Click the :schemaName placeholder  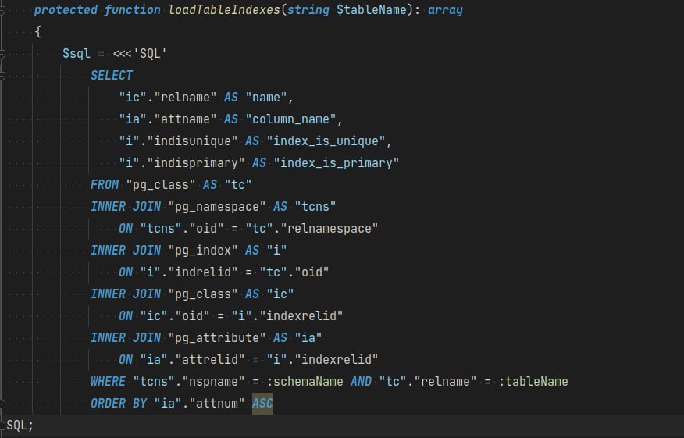tap(305, 381)
